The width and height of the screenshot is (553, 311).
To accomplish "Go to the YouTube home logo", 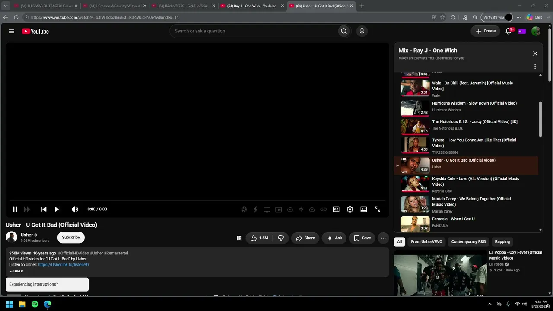I will tap(35, 31).
